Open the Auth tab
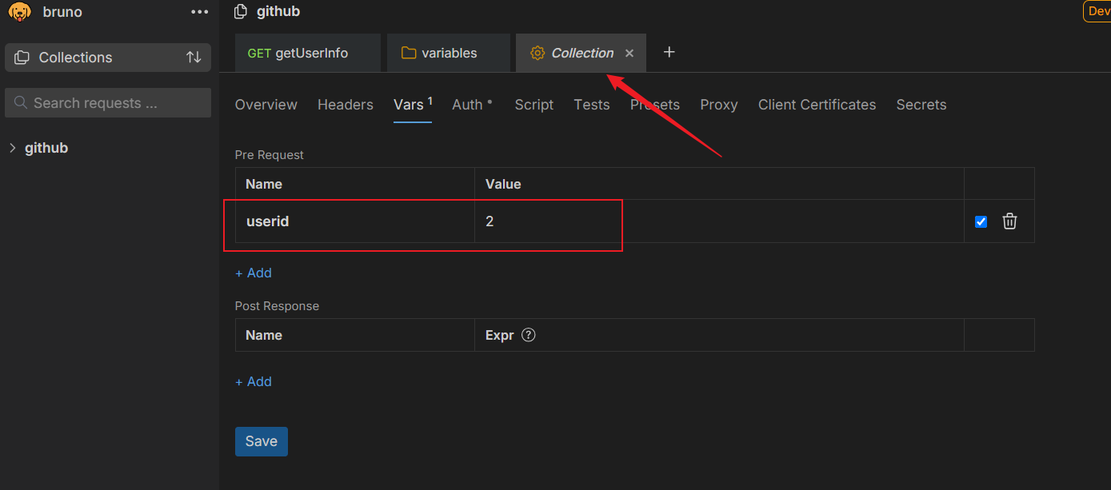The image size is (1111, 490). pyautogui.click(x=472, y=105)
